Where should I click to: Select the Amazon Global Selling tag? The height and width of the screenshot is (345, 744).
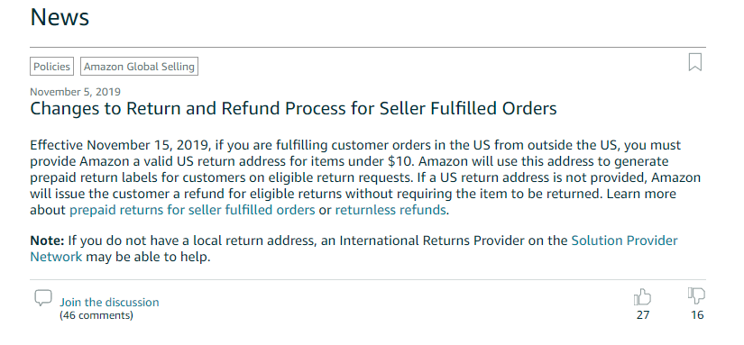pos(139,67)
